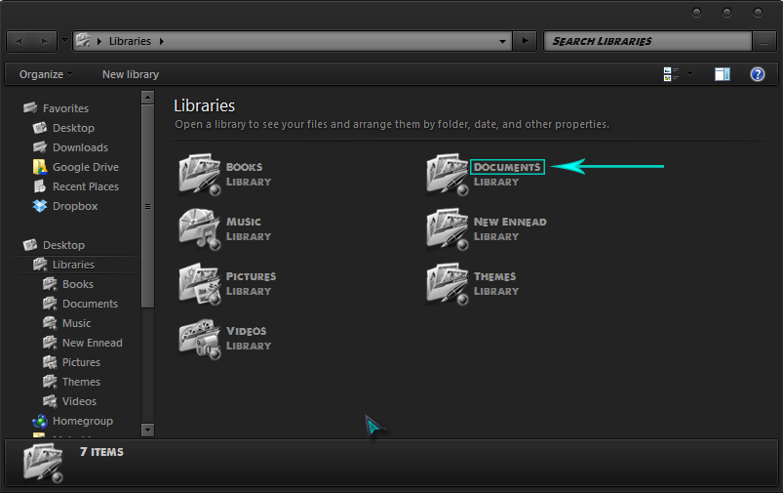This screenshot has width=783, height=493.
Task: Click the New Ennead library label
Action: 510,222
